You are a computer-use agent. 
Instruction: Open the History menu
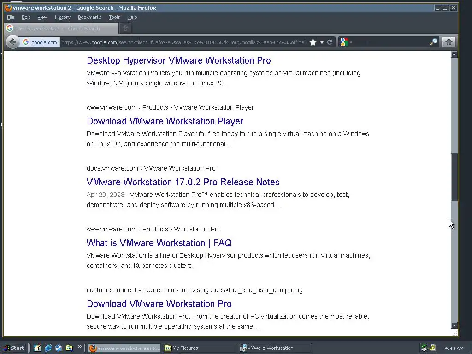click(x=63, y=17)
